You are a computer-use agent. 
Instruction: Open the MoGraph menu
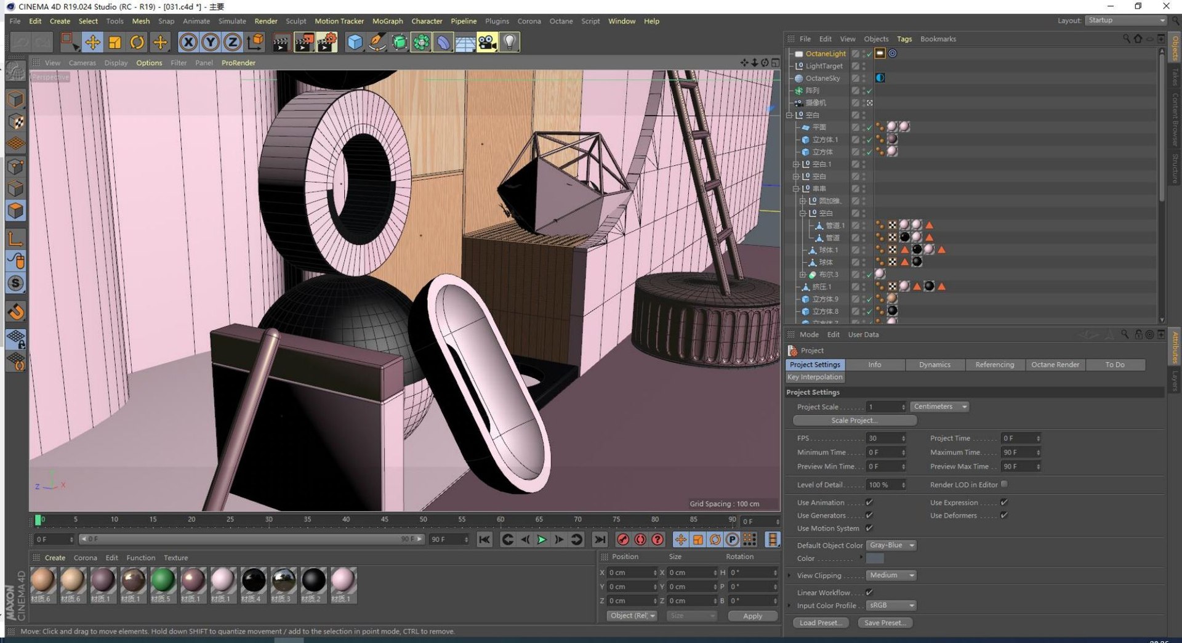(387, 21)
